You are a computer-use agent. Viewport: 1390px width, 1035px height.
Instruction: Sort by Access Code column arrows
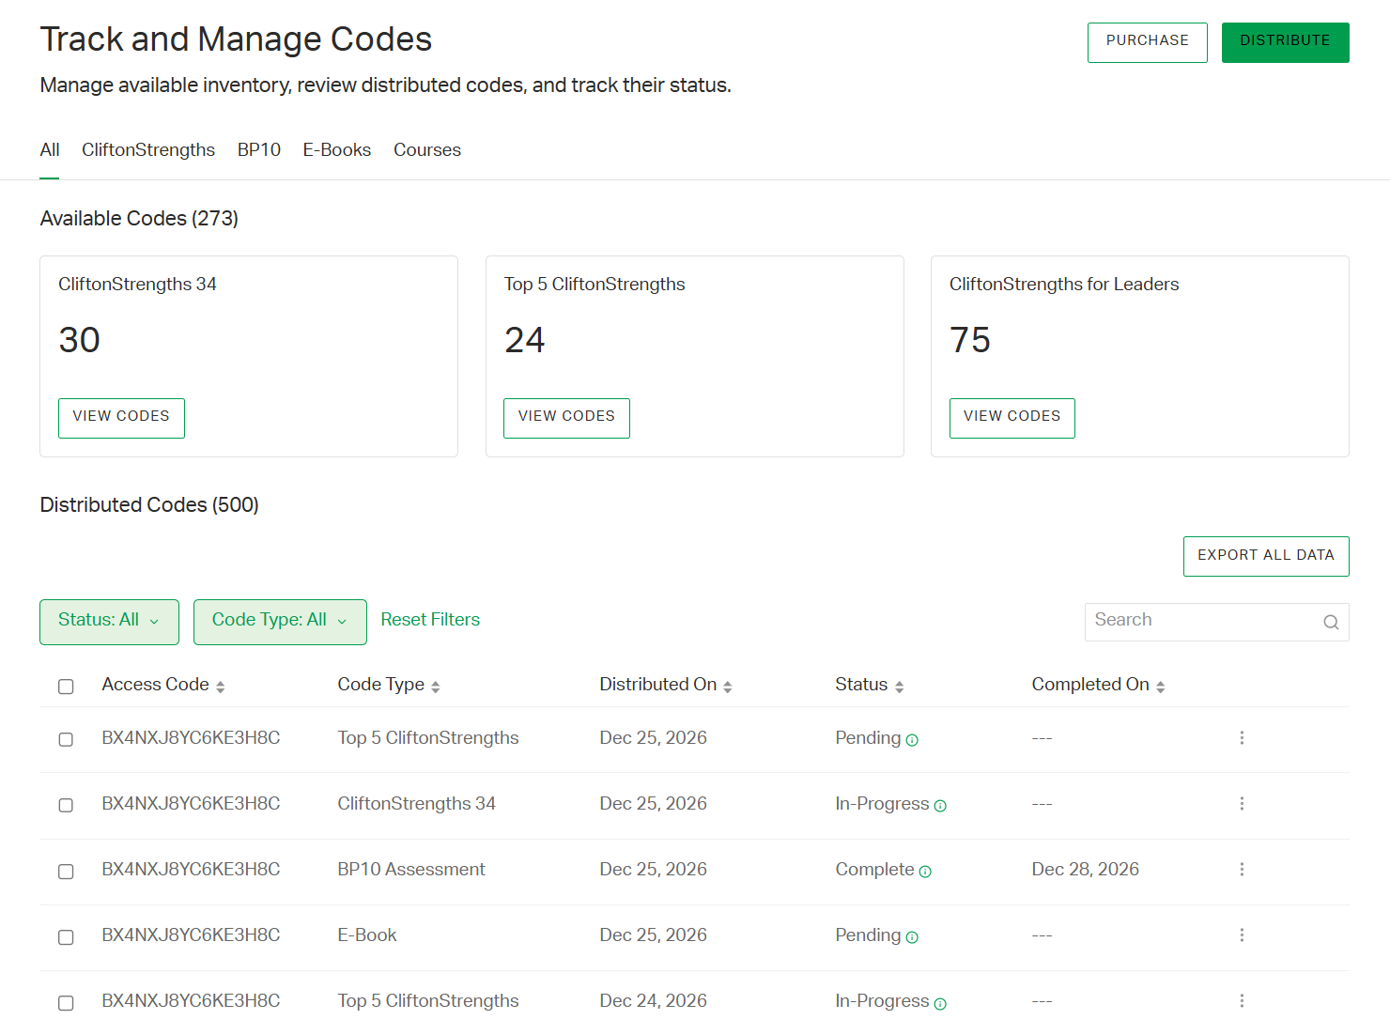click(220, 687)
